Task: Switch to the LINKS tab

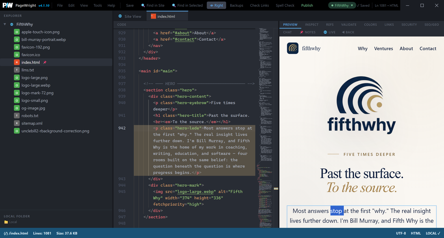Action: [389, 25]
